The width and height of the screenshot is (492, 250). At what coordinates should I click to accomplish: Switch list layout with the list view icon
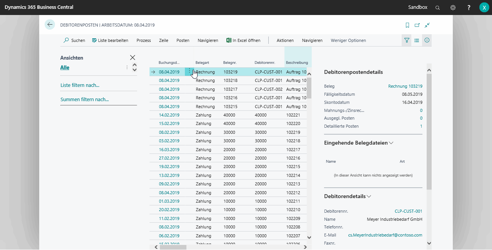(x=417, y=40)
